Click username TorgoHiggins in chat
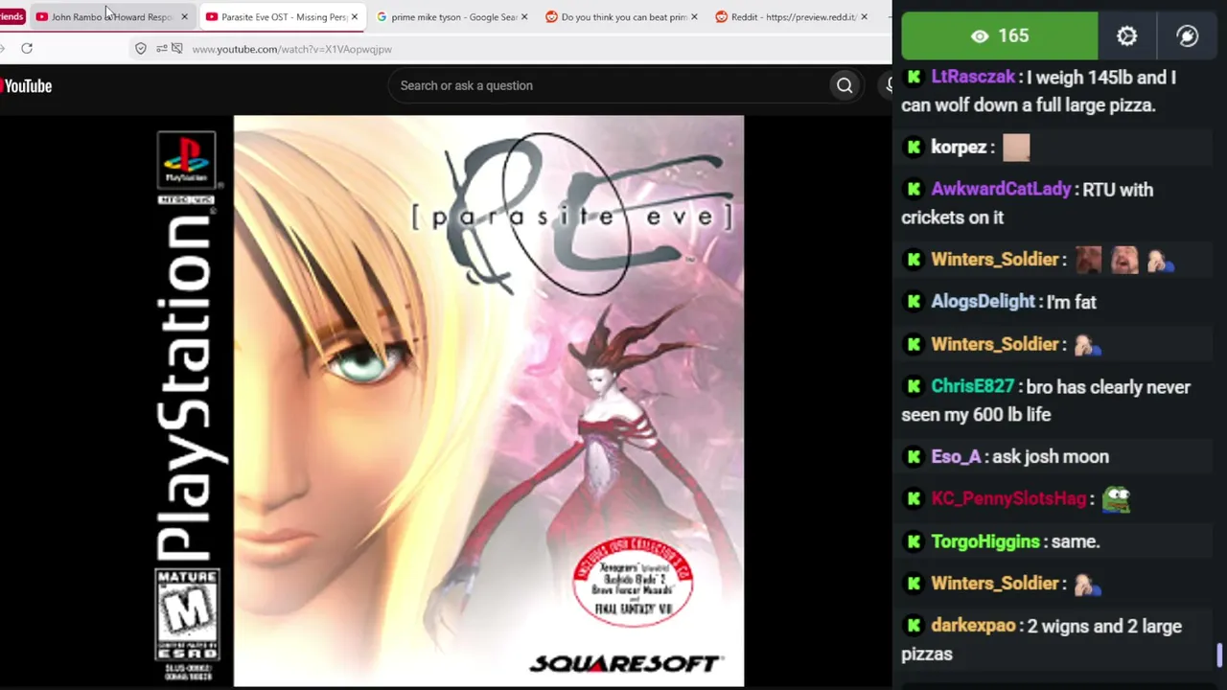Image resolution: width=1227 pixels, height=690 pixels. 984,542
